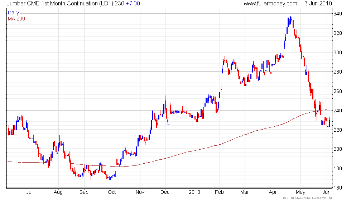This screenshot has width=351, height=201.
Task: Click the price change '+7.00' in header
Action: tap(133, 4)
